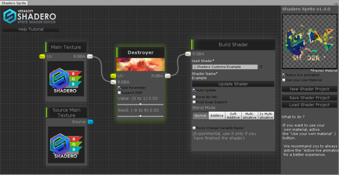Click the '*Preview Material' caption
Image resolution: width=339 pixels, height=175 pixels.
(324, 71)
